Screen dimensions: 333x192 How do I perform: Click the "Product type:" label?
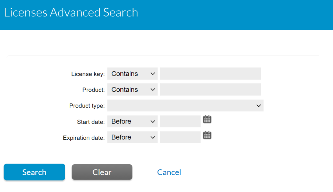click(x=87, y=106)
